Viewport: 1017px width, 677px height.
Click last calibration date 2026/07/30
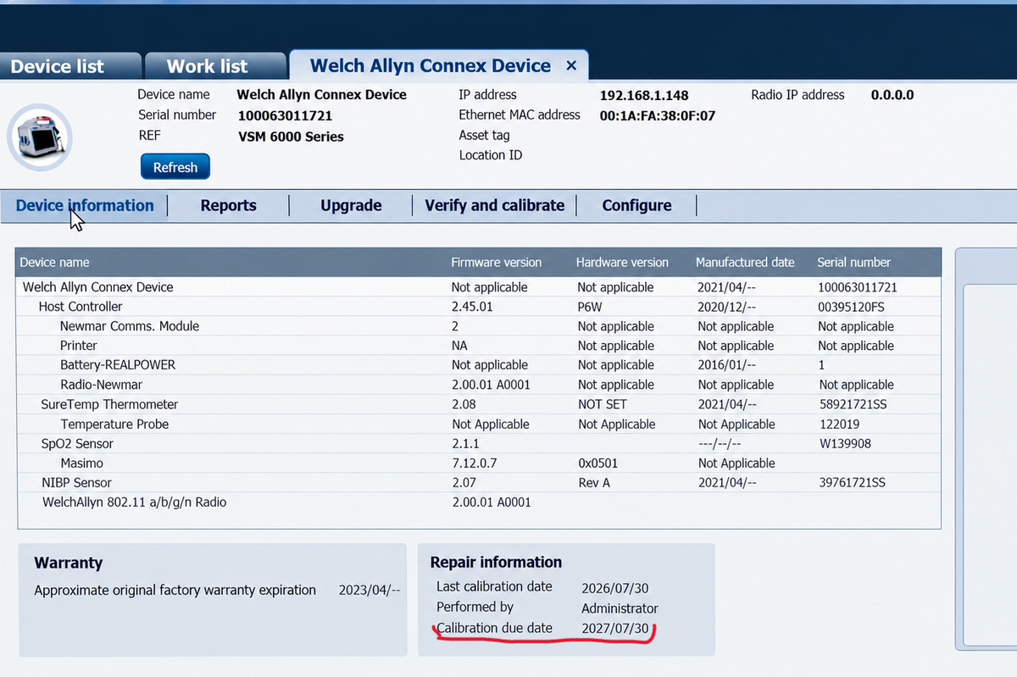(x=615, y=587)
